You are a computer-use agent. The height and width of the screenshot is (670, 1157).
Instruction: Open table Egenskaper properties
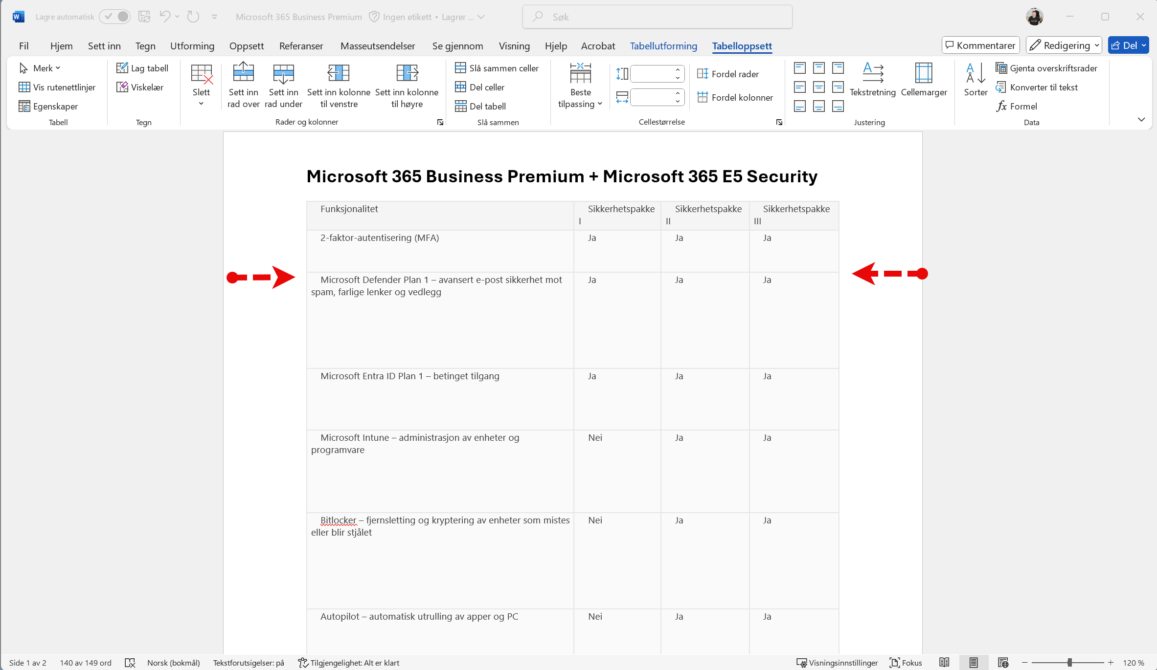tap(48, 106)
